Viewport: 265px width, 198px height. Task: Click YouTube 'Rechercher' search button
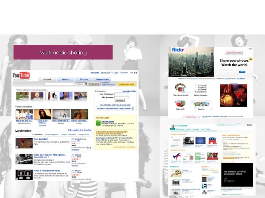(x=94, y=84)
